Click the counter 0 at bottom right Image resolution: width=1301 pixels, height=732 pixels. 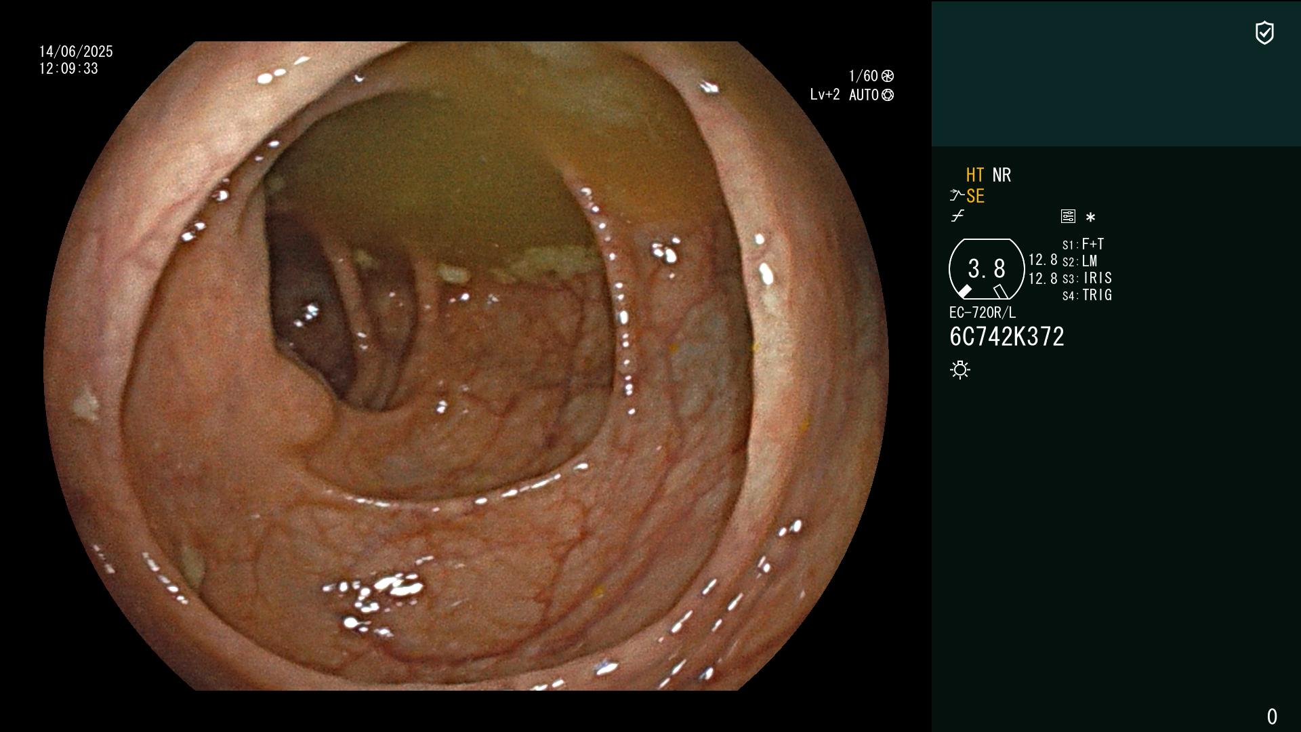(x=1272, y=716)
